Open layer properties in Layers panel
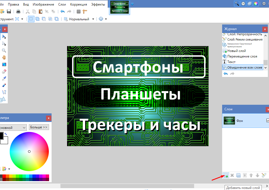 coord(264,175)
